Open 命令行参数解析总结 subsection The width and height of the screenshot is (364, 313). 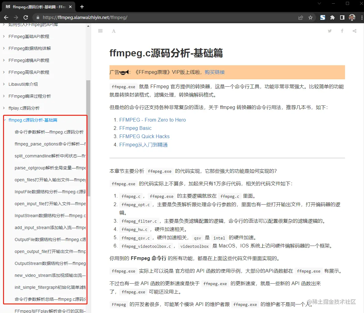point(50,299)
